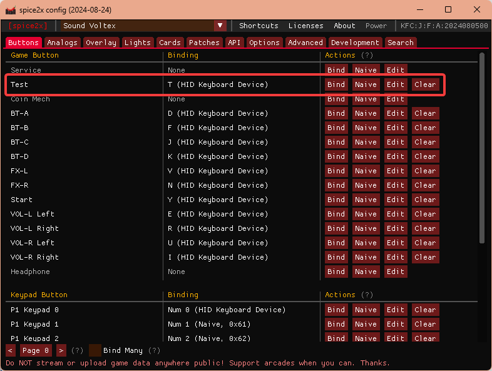Clear the BT-A binding
The image size is (492, 371).
(425, 113)
